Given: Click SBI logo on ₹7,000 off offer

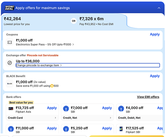Looking at the screenshot, I should pyautogui.click(x=66, y=108).
